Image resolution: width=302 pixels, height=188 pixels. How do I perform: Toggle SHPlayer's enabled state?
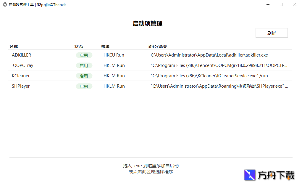pyautogui.click(x=84, y=86)
